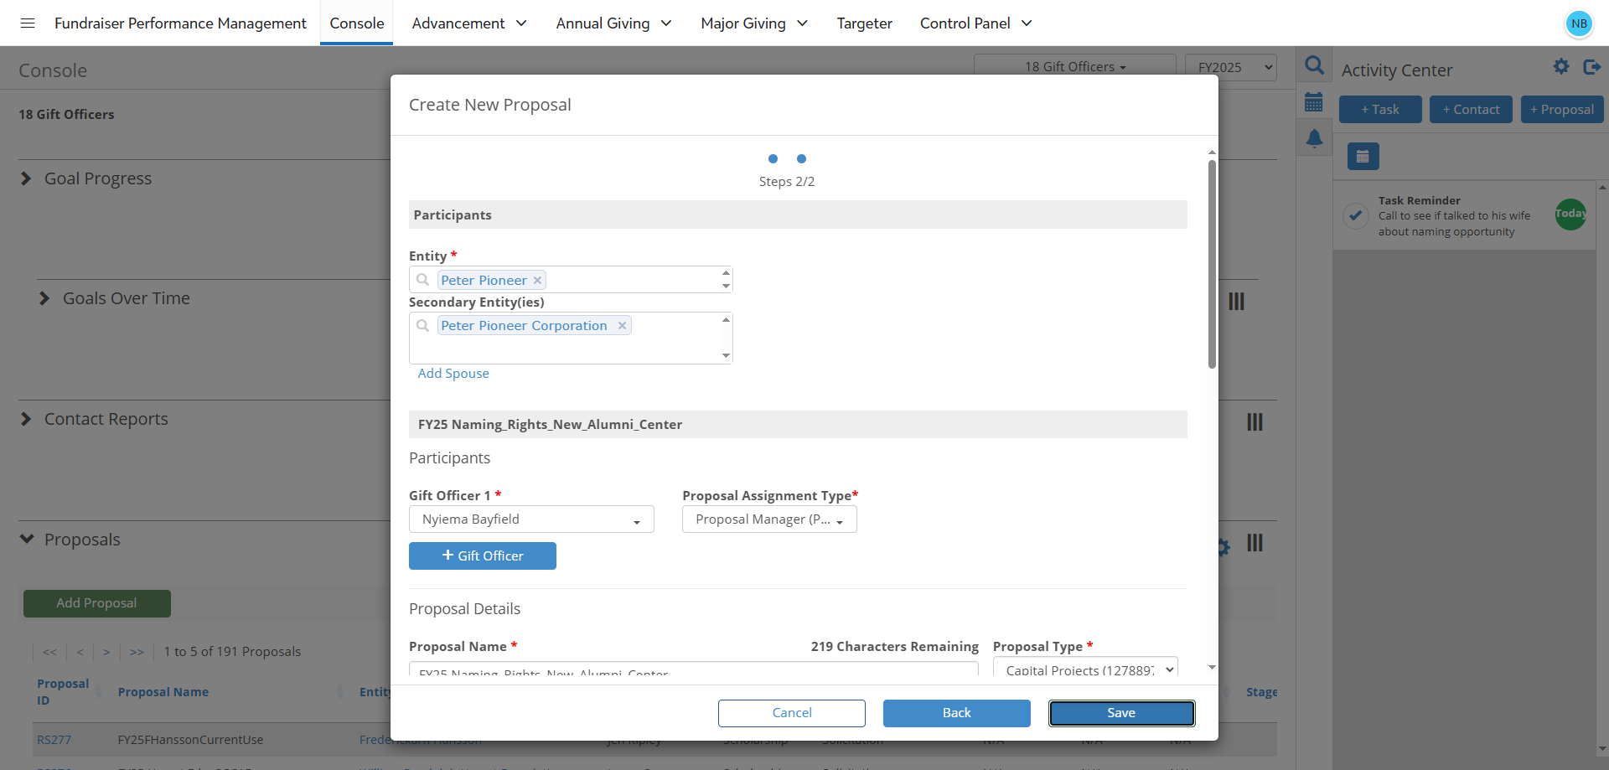Open Gift Officer 1 dropdown

[x=531, y=519]
